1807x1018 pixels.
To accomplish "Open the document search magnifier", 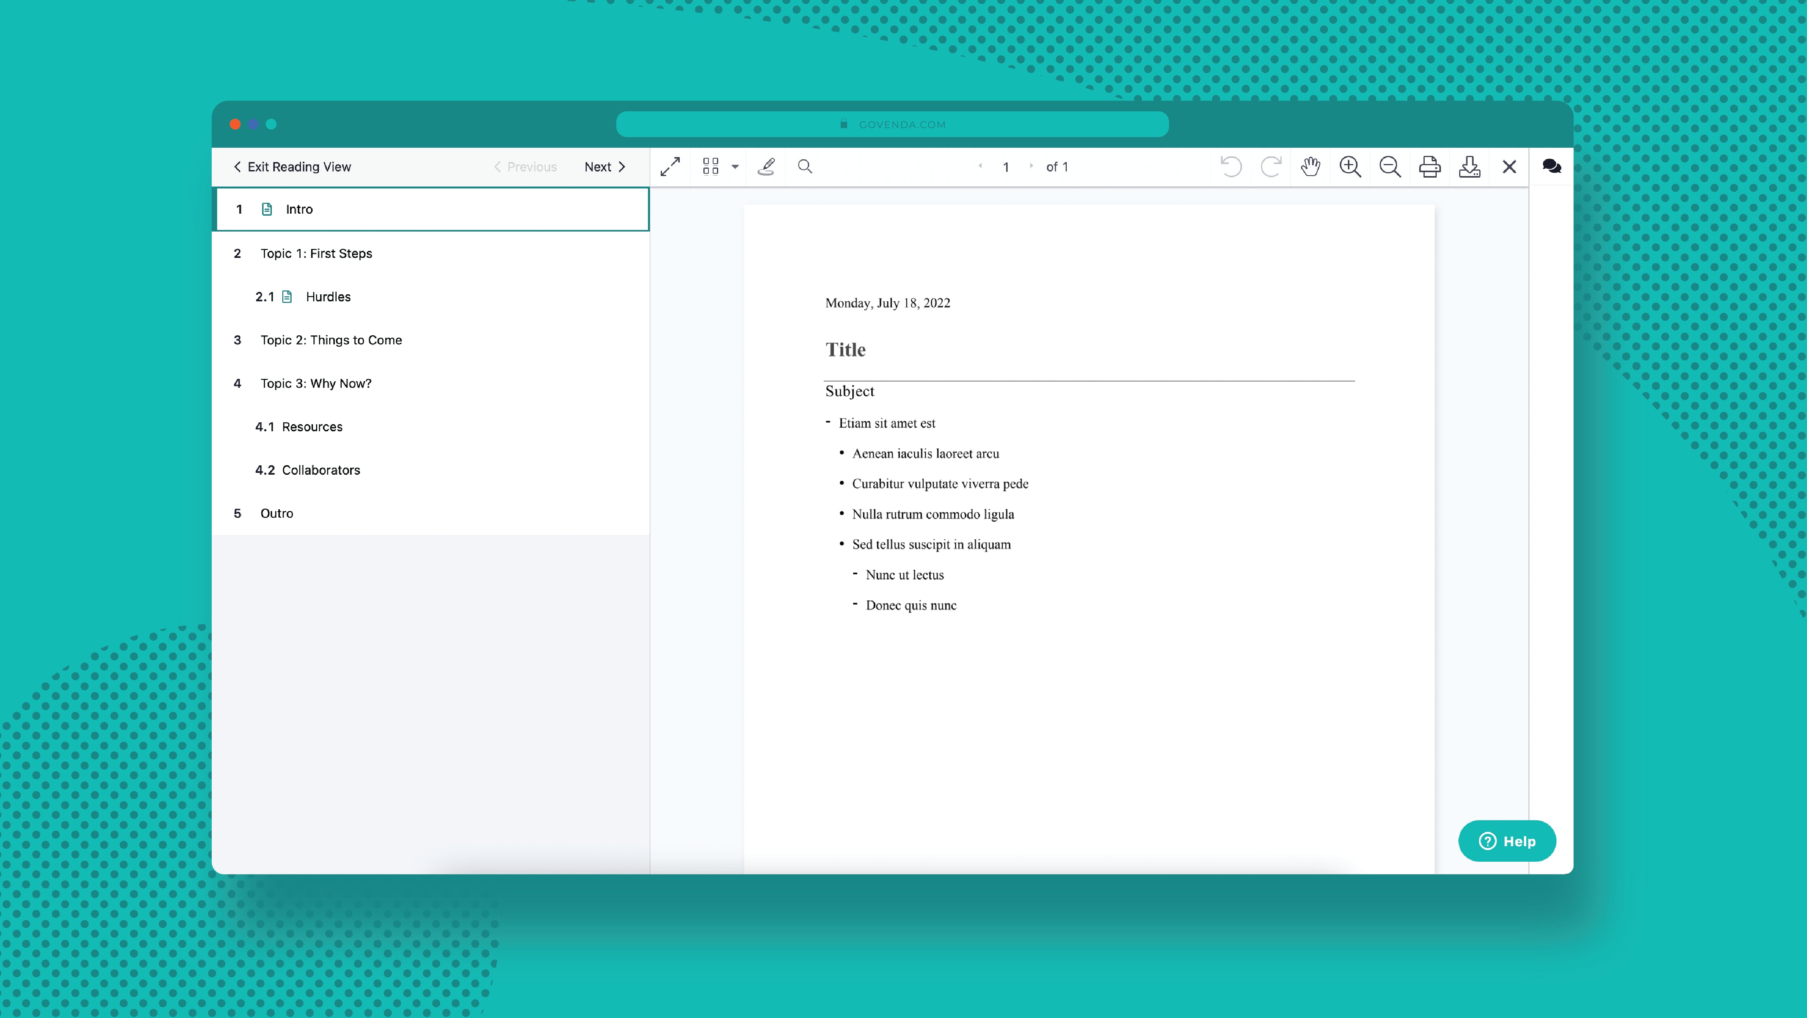I will (x=805, y=166).
